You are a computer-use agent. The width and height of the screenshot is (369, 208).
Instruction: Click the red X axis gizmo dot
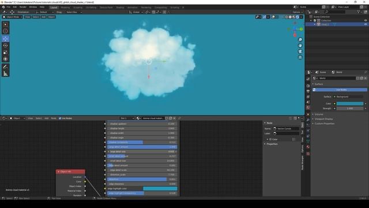point(295,35)
